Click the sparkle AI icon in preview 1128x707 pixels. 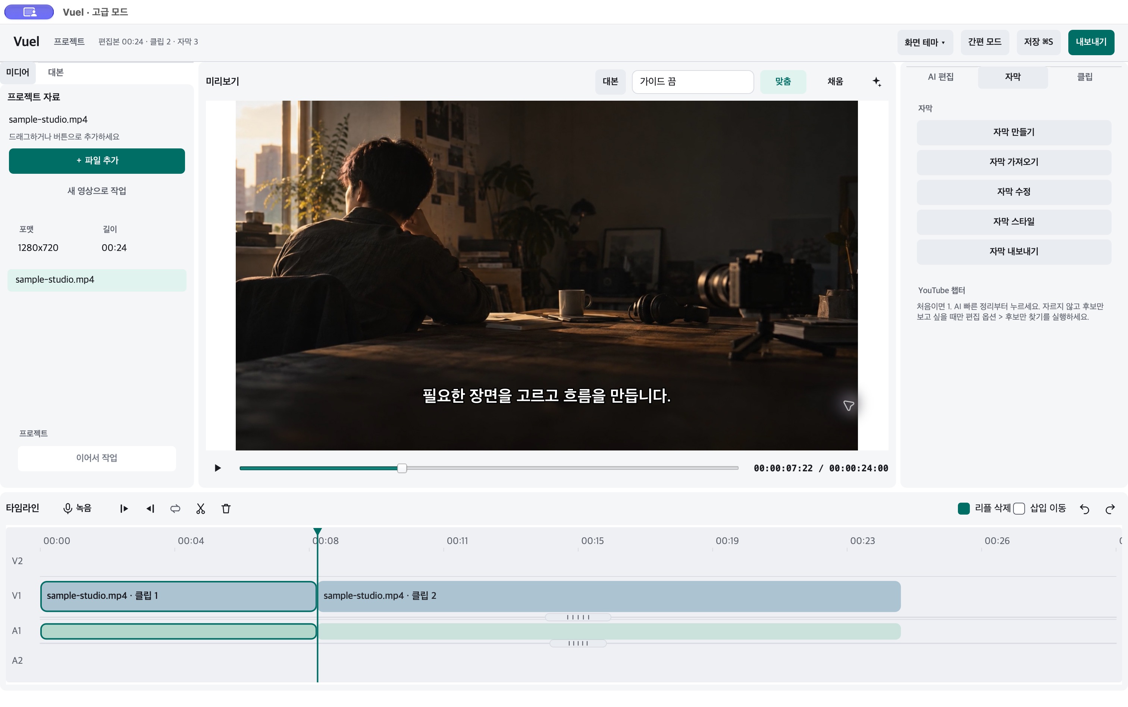coord(876,82)
